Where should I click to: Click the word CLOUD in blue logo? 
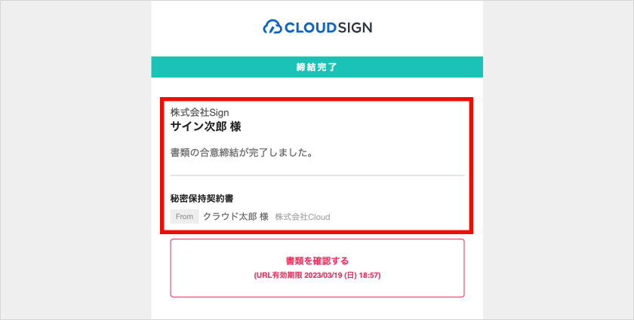click(x=310, y=27)
